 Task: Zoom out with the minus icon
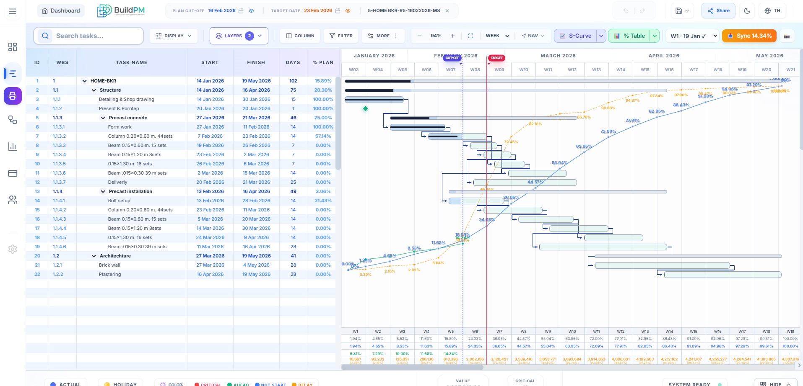(419, 36)
